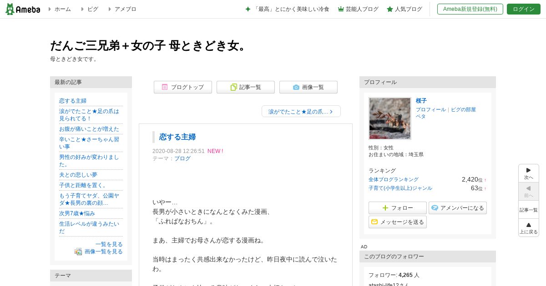Click Ameba新規登録(無料) button

470,9
